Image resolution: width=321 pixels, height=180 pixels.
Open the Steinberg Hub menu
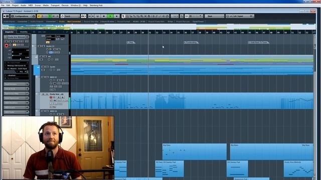pyautogui.click(x=96, y=5)
